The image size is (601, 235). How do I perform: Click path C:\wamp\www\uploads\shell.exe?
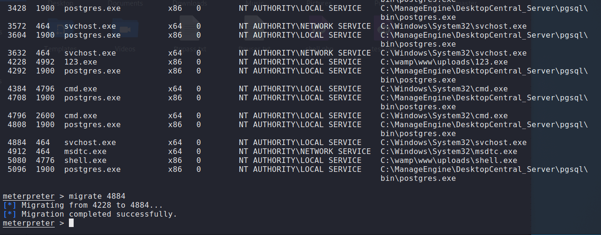click(449, 161)
